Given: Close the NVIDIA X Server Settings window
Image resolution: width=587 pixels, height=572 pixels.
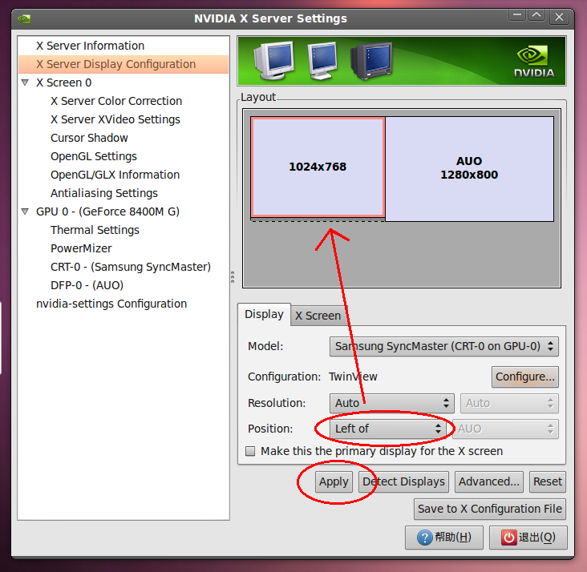Looking at the screenshot, I should (x=559, y=17).
